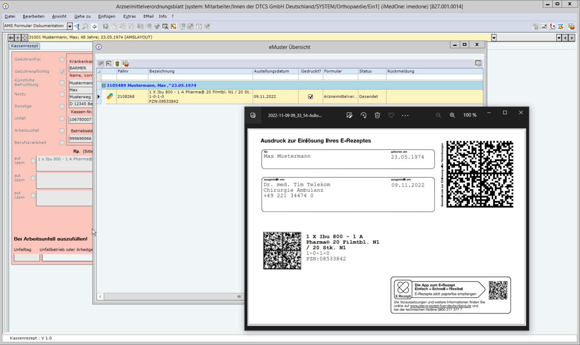Click the colored chart icon in eMuster toolbar
This screenshot has height=345, width=580.
point(126,64)
